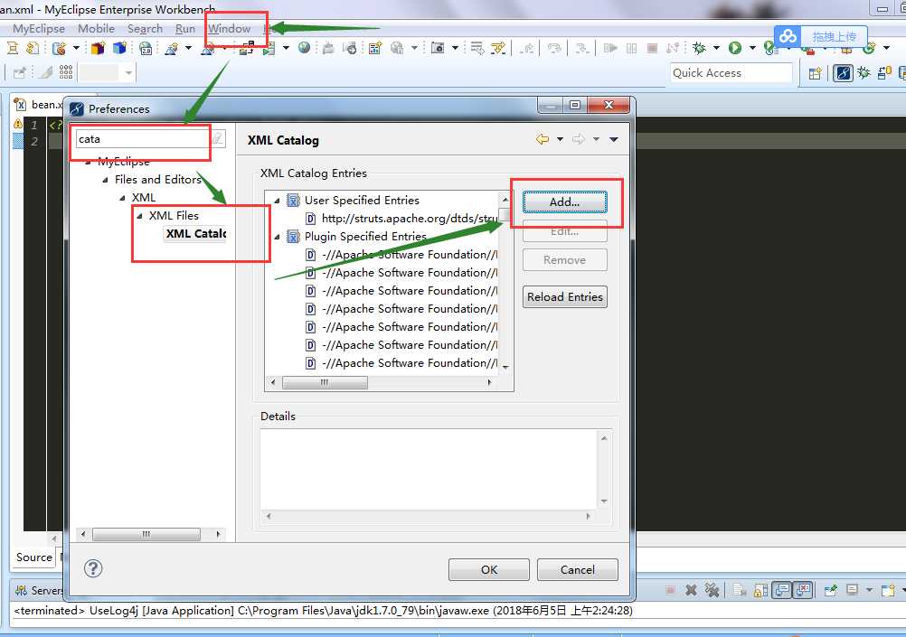Click the Open Web Browser globe icon
This screenshot has height=637, width=906.
[305, 48]
